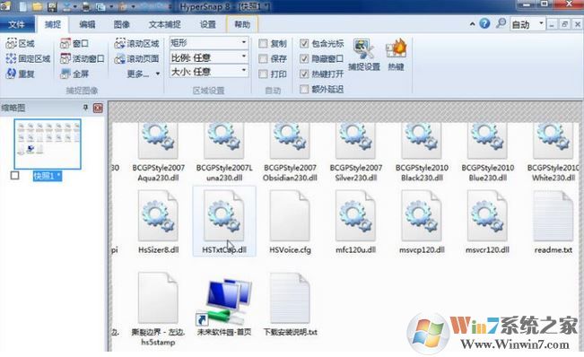The height and width of the screenshot is (357, 584).
Task: Click the 撕裂边界 - 左边.hs5stamp file
Action: pyautogui.click(x=158, y=309)
